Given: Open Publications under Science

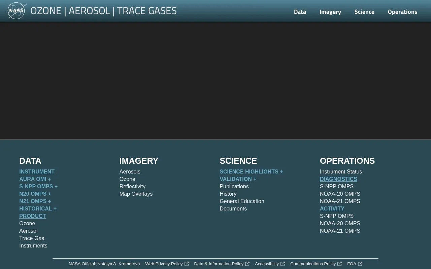Looking at the screenshot, I should [234, 187].
